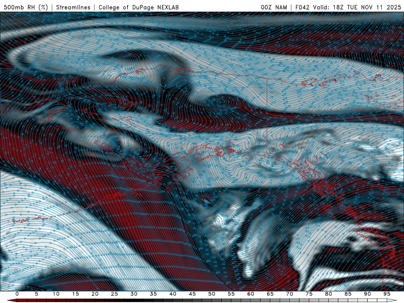This screenshot has height=303, width=404.
Task: Click the "40" colorbar scale label
Action: coord(173,294)
